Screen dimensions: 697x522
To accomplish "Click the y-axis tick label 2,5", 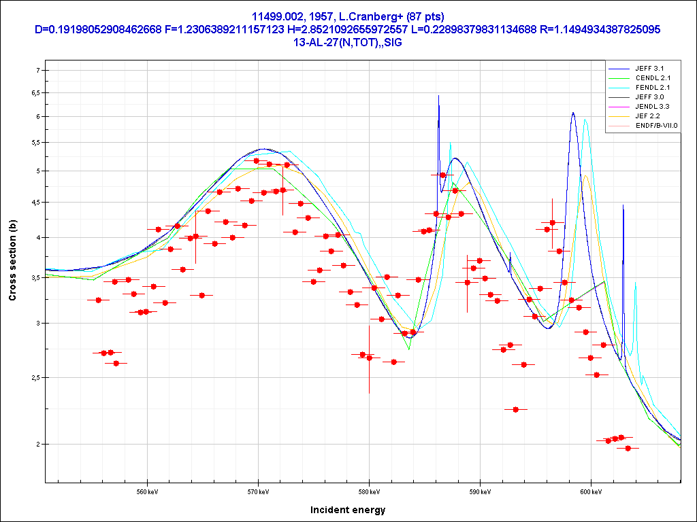I will click(35, 377).
